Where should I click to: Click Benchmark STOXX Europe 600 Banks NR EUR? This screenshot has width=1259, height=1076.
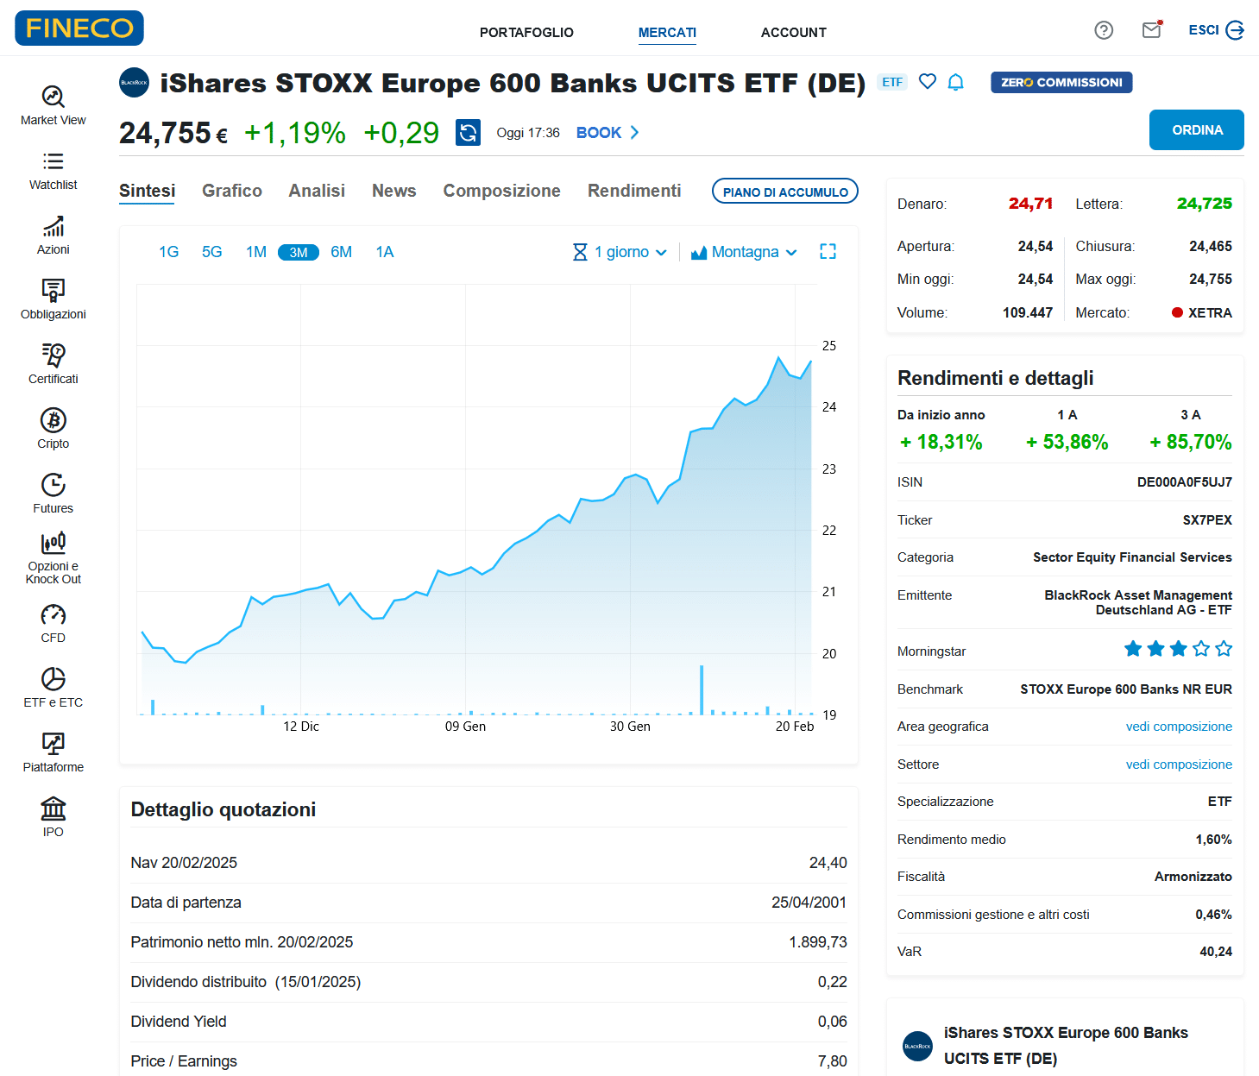[1126, 689]
